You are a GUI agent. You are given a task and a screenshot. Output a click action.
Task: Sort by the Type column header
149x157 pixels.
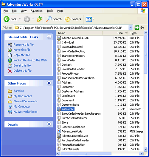click(136, 33)
